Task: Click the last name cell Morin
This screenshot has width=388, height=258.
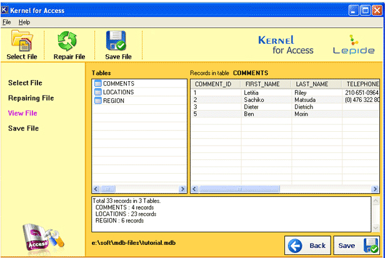Action: point(301,114)
